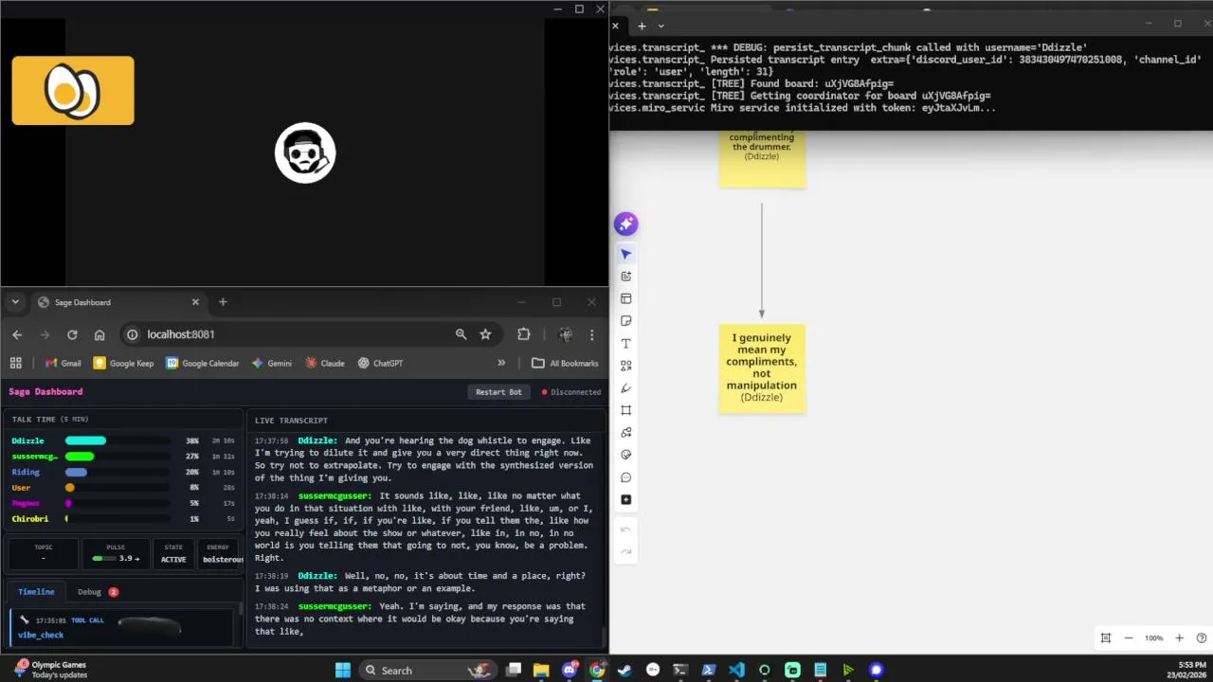Open File Explorer from the taskbar

tap(540, 670)
